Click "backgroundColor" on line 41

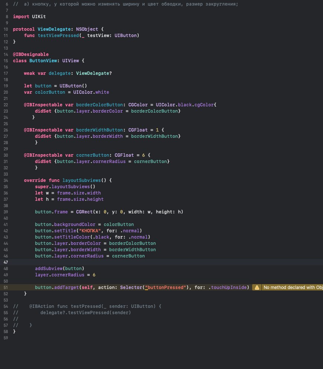75,225
